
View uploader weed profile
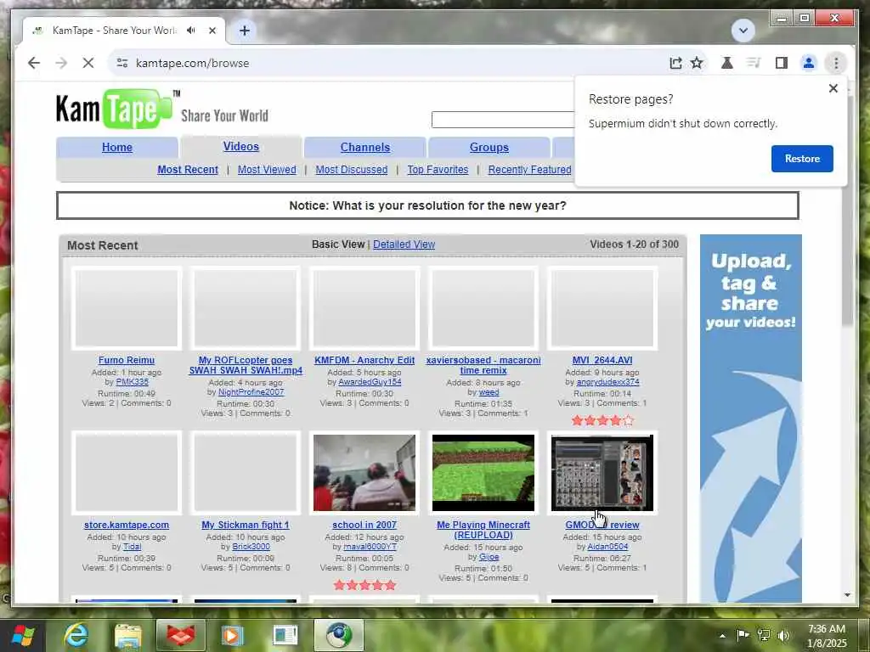point(489,392)
